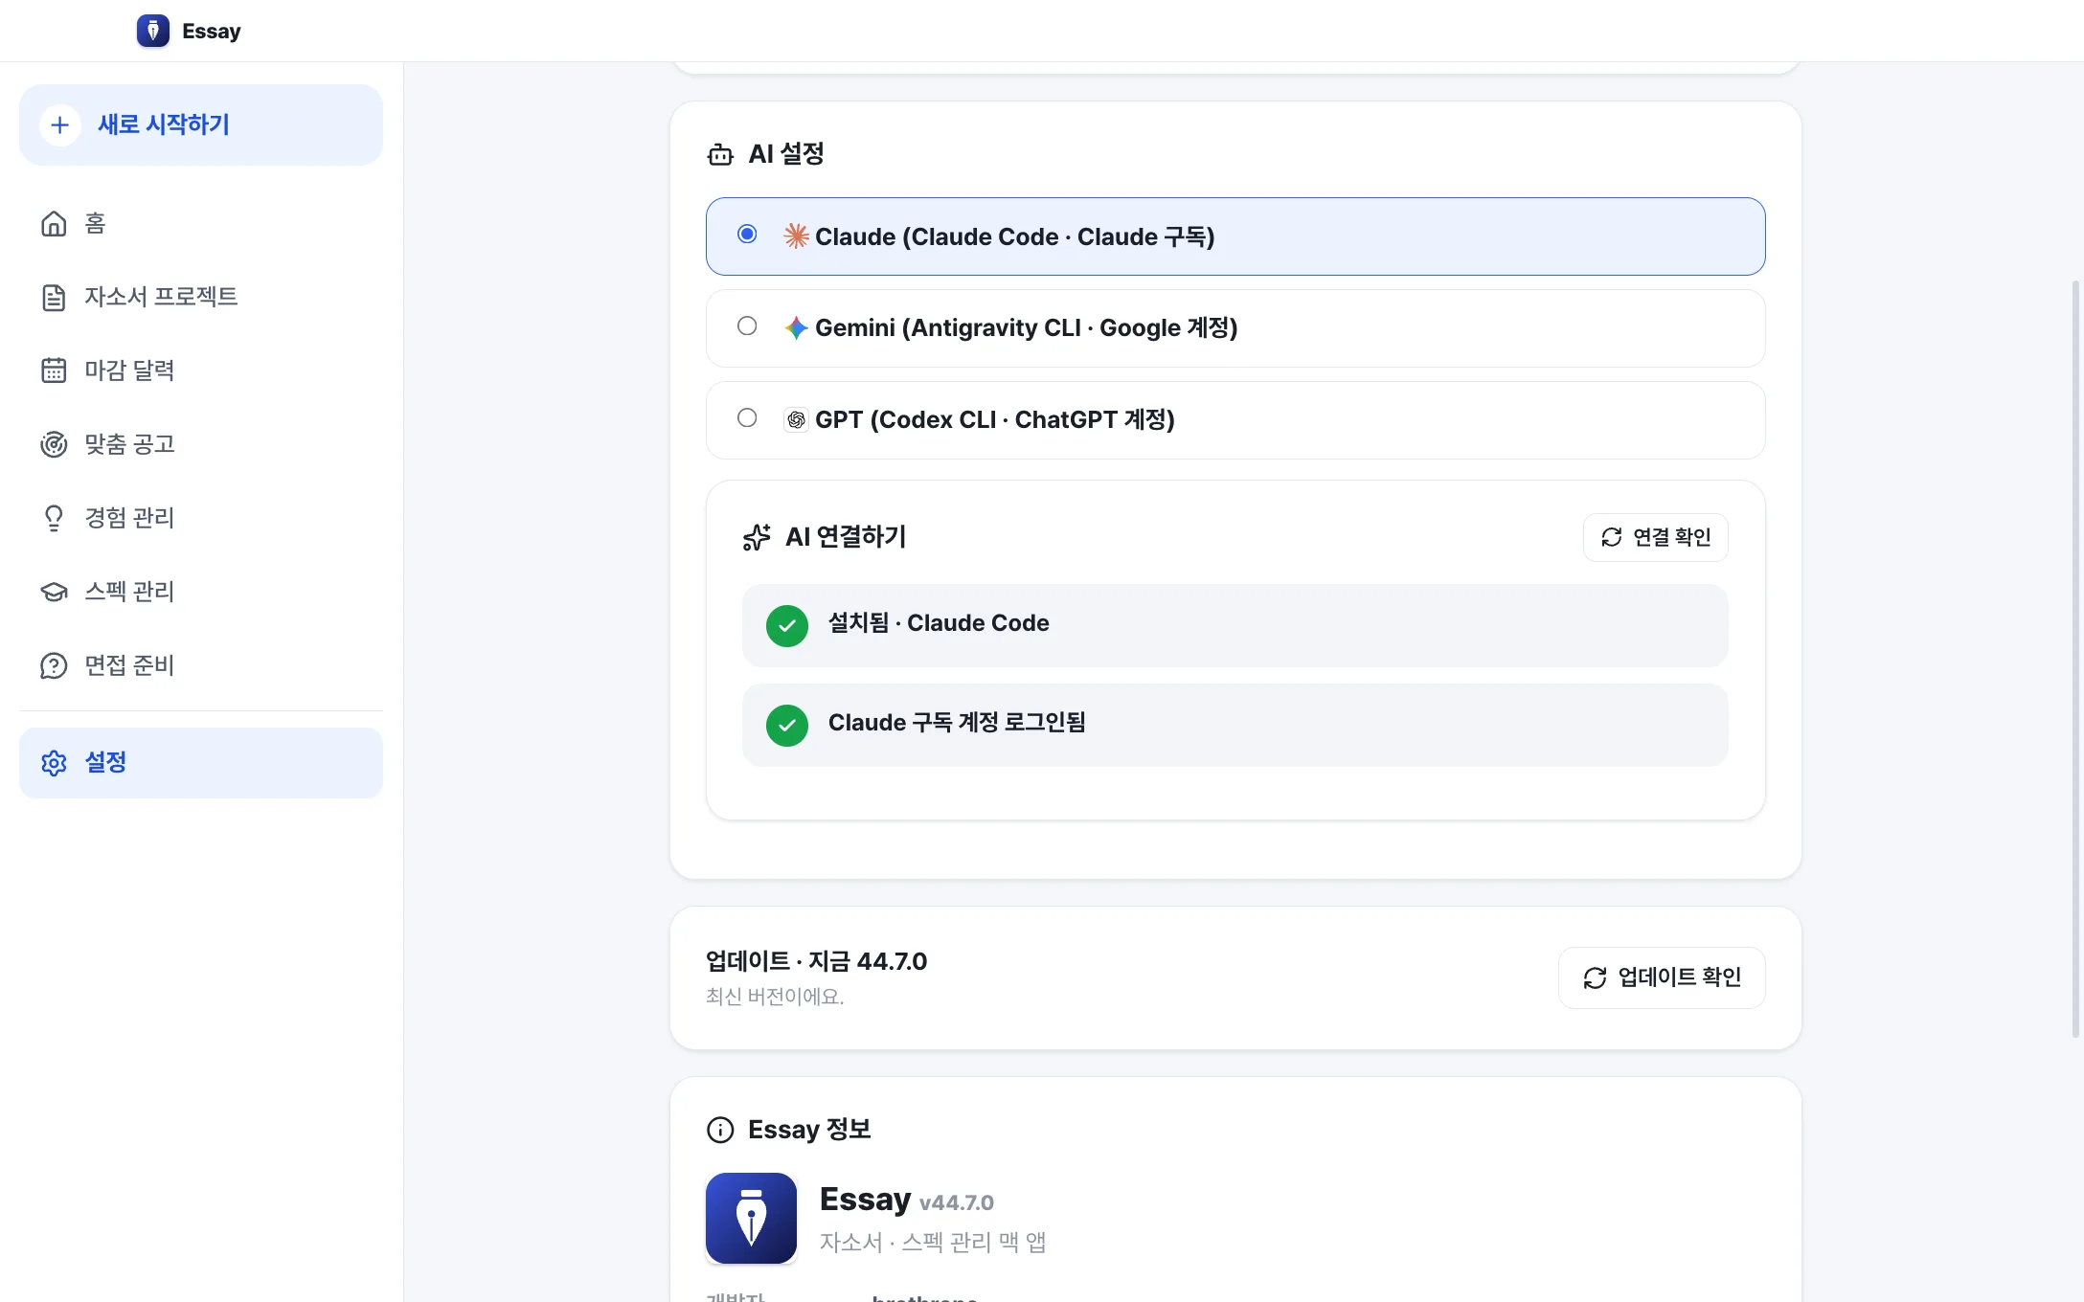Screen dimensions: 2084x1302
Task: Click the 'v44.7.0' version label
Action: 957,1202
